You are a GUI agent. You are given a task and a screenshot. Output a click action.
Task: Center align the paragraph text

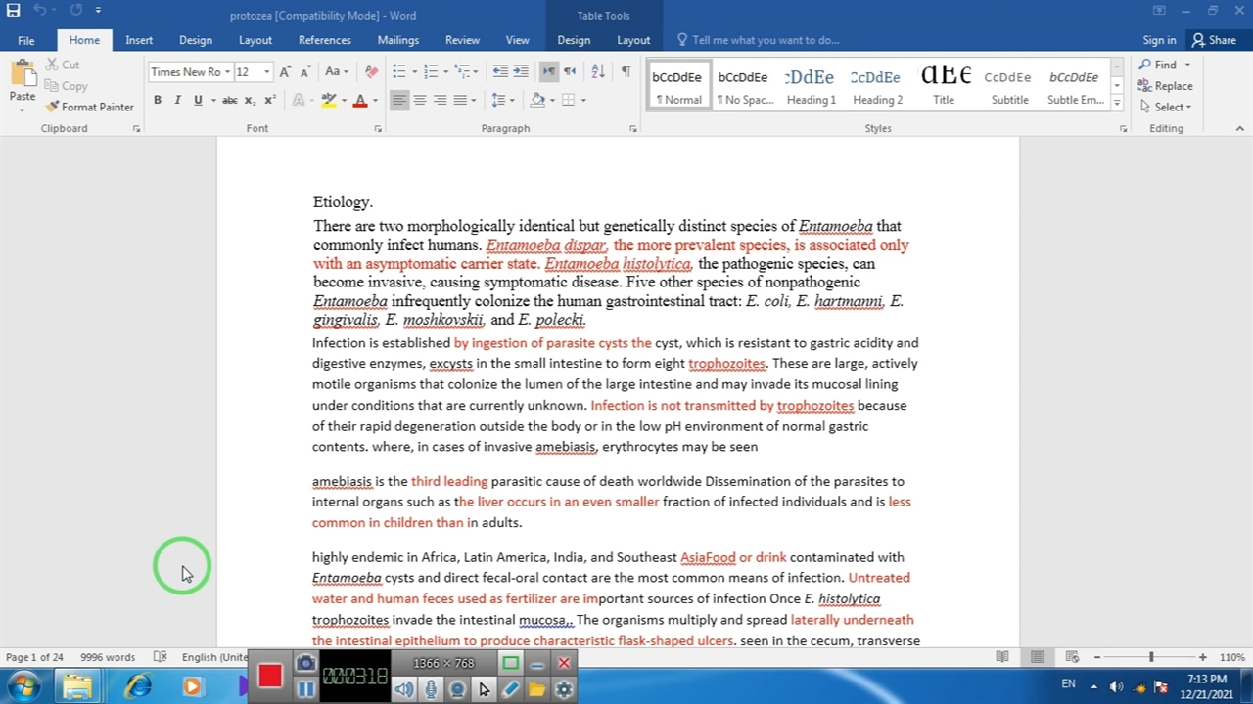pyautogui.click(x=419, y=100)
